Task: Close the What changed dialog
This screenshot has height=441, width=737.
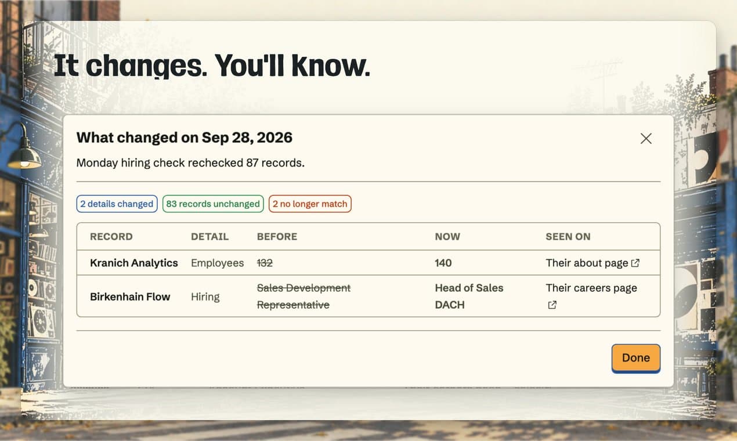Action: tap(646, 138)
